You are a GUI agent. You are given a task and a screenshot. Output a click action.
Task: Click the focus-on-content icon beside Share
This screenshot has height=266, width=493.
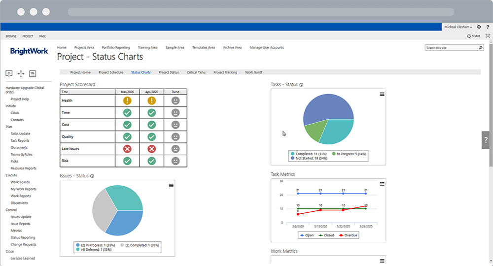[x=488, y=36]
